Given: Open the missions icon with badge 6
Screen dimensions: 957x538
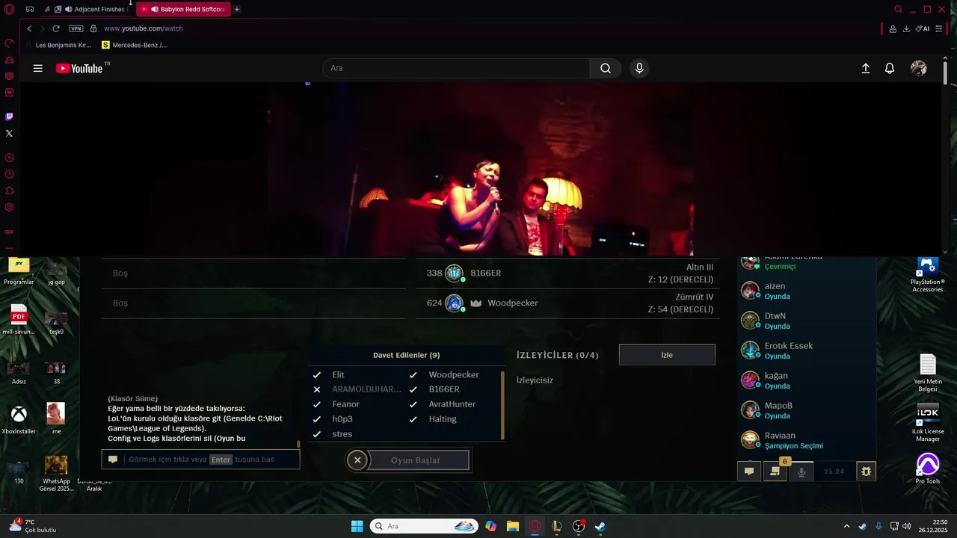Looking at the screenshot, I should [775, 471].
